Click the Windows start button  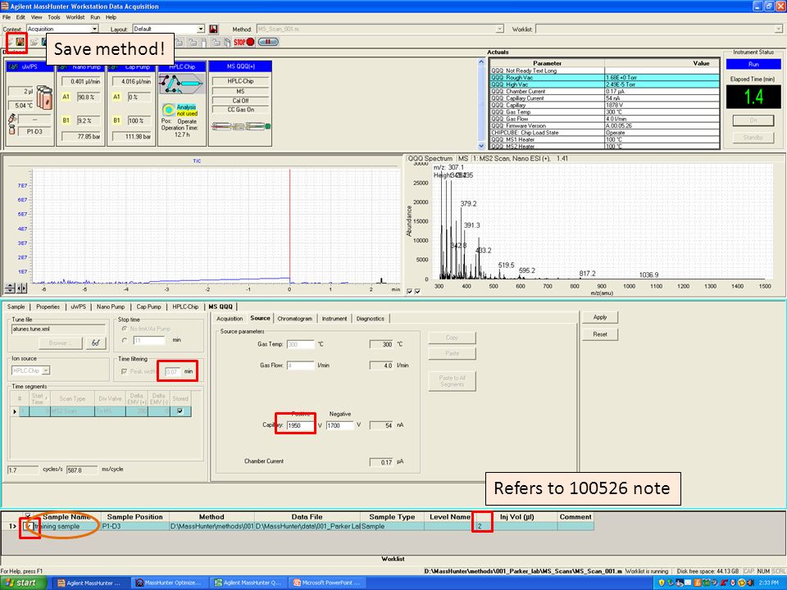pos(23,583)
